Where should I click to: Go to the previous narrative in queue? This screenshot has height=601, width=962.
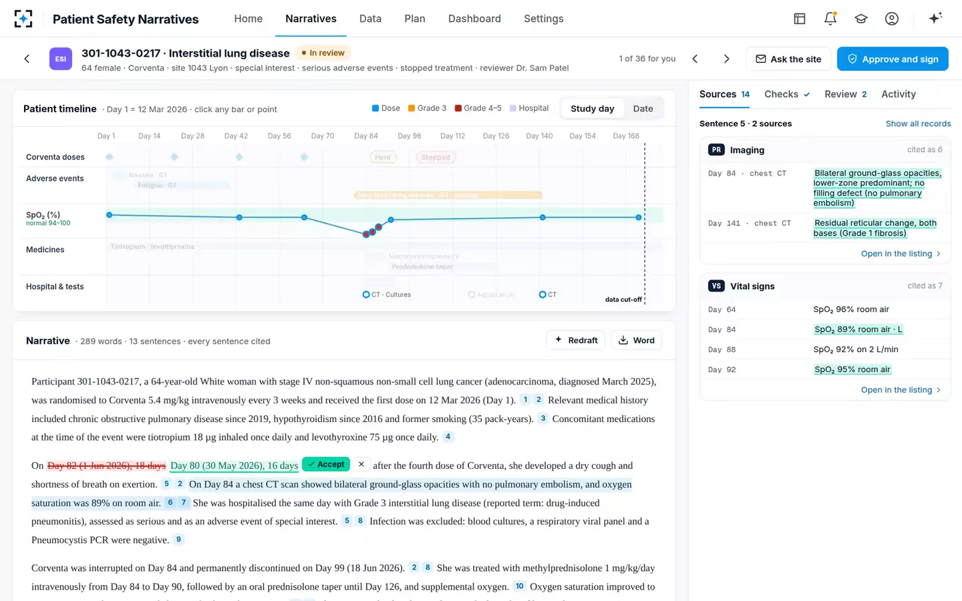coord(695,59)
